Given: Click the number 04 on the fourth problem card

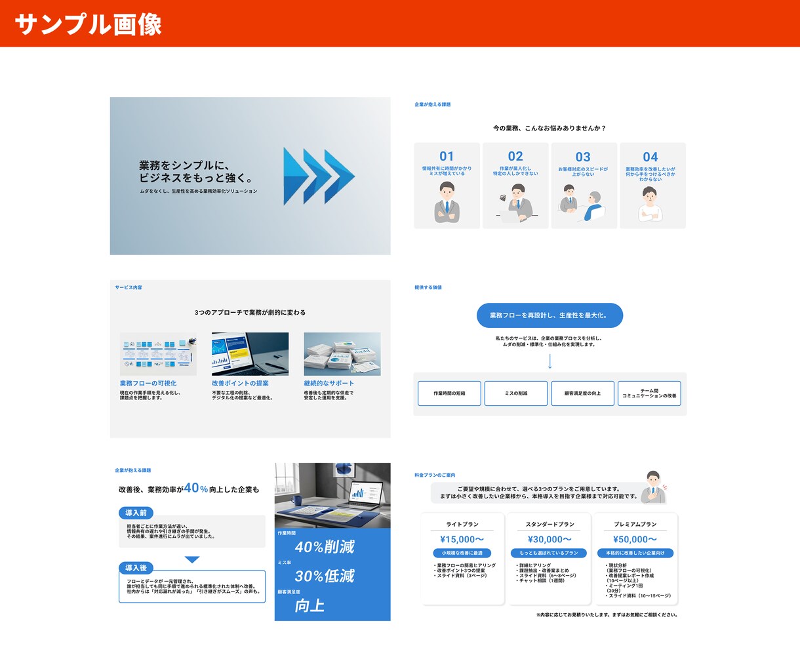Looking at the screenshot, I should tap(650, 157).
